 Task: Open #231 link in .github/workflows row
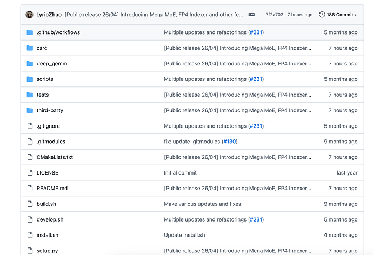coord(256,32)
